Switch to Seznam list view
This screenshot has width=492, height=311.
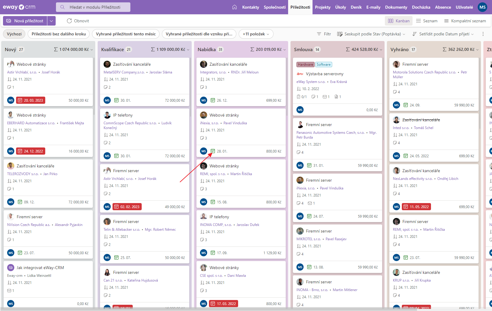click(427, 21)
